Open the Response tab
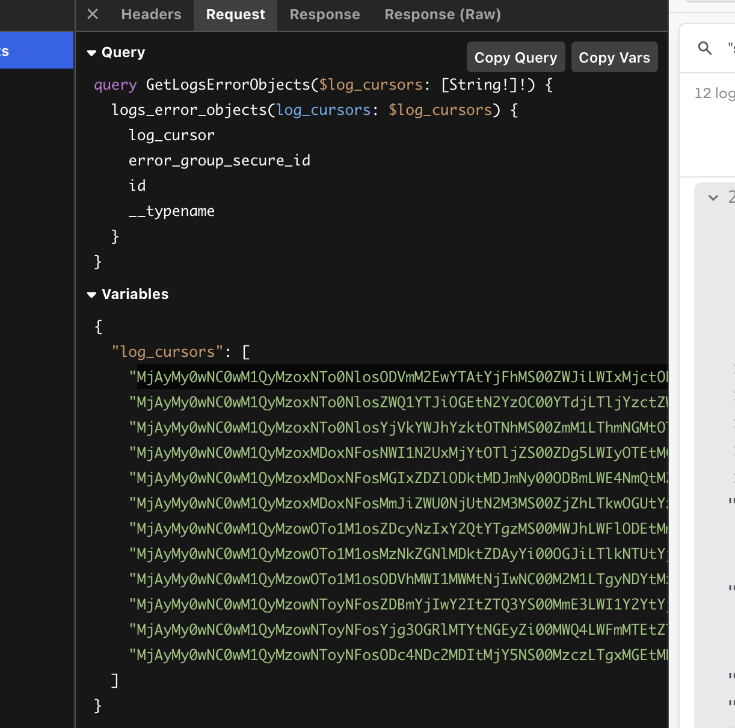 325,14
